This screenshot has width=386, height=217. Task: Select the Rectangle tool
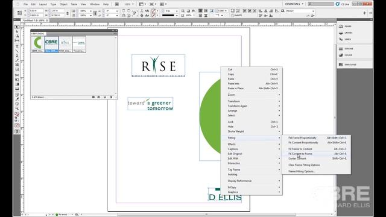tap(17, 70)
